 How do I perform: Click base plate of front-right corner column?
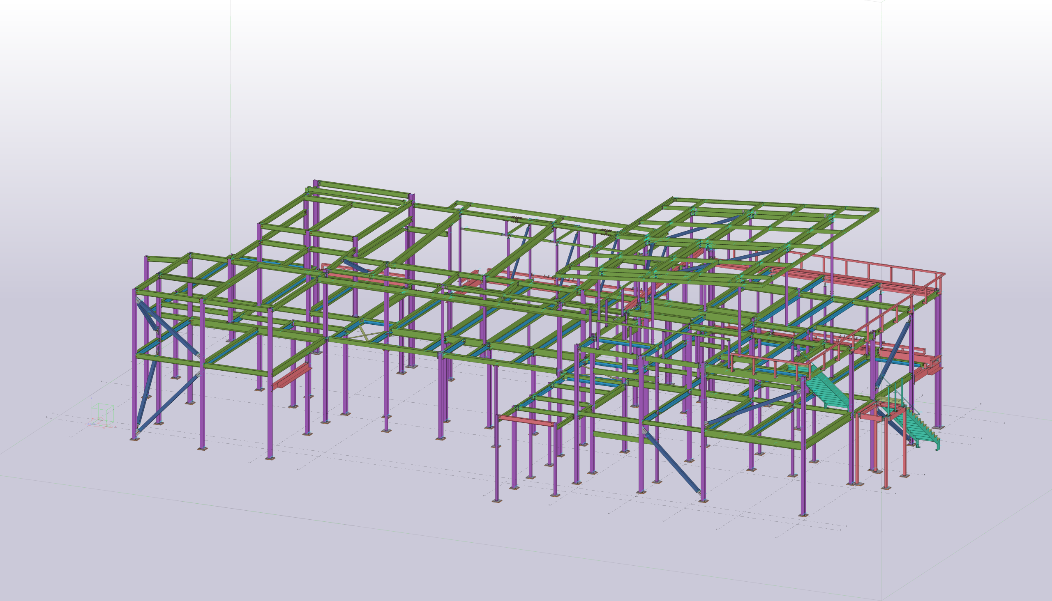coord(803,515)
